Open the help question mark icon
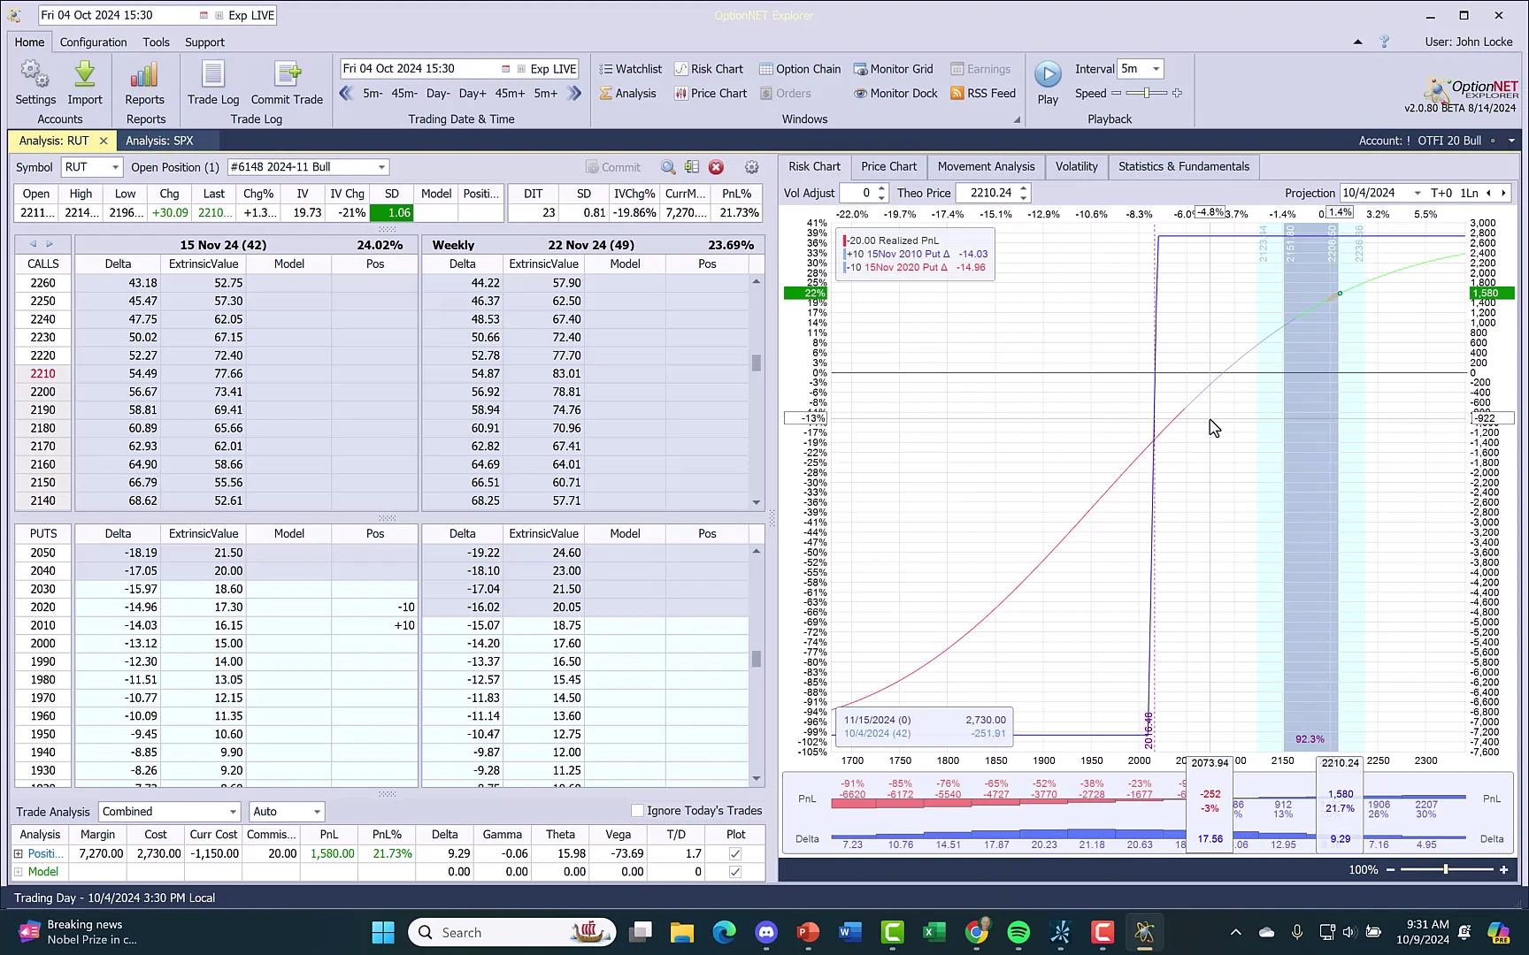 coord(1385,42)
